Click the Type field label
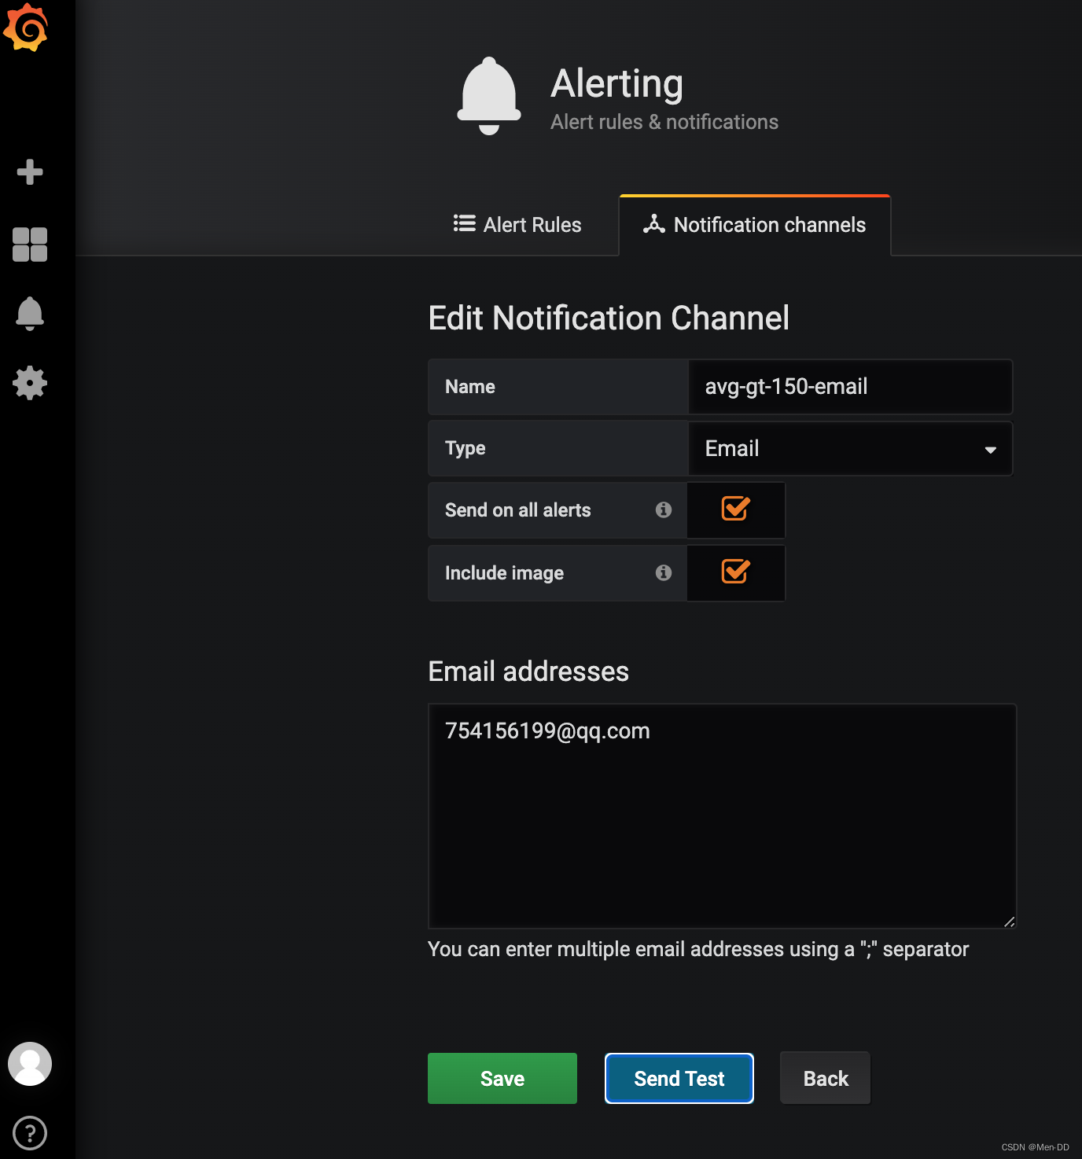1082x1159 pixels. (x=466, y=448)
